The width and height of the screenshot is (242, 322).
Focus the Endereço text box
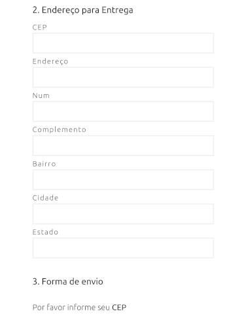[x=123, y=77]
